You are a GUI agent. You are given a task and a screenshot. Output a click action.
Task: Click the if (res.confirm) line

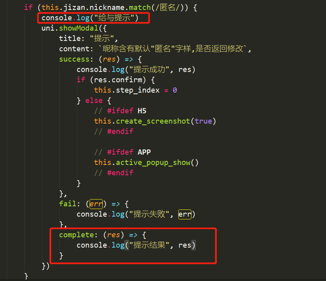(x=115, y=80)
